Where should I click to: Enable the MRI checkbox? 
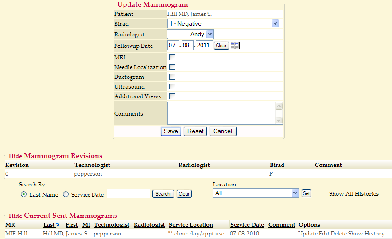(x=172, y=57)
